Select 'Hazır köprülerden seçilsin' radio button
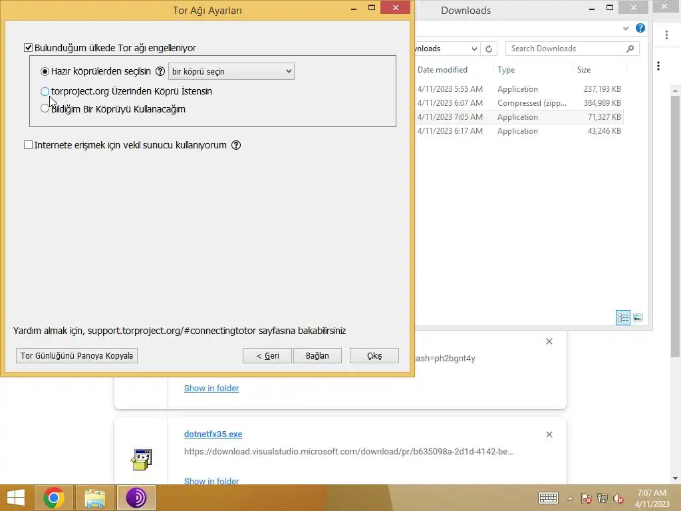The width and height of the screenshot is (681, 511). (45, 71)
